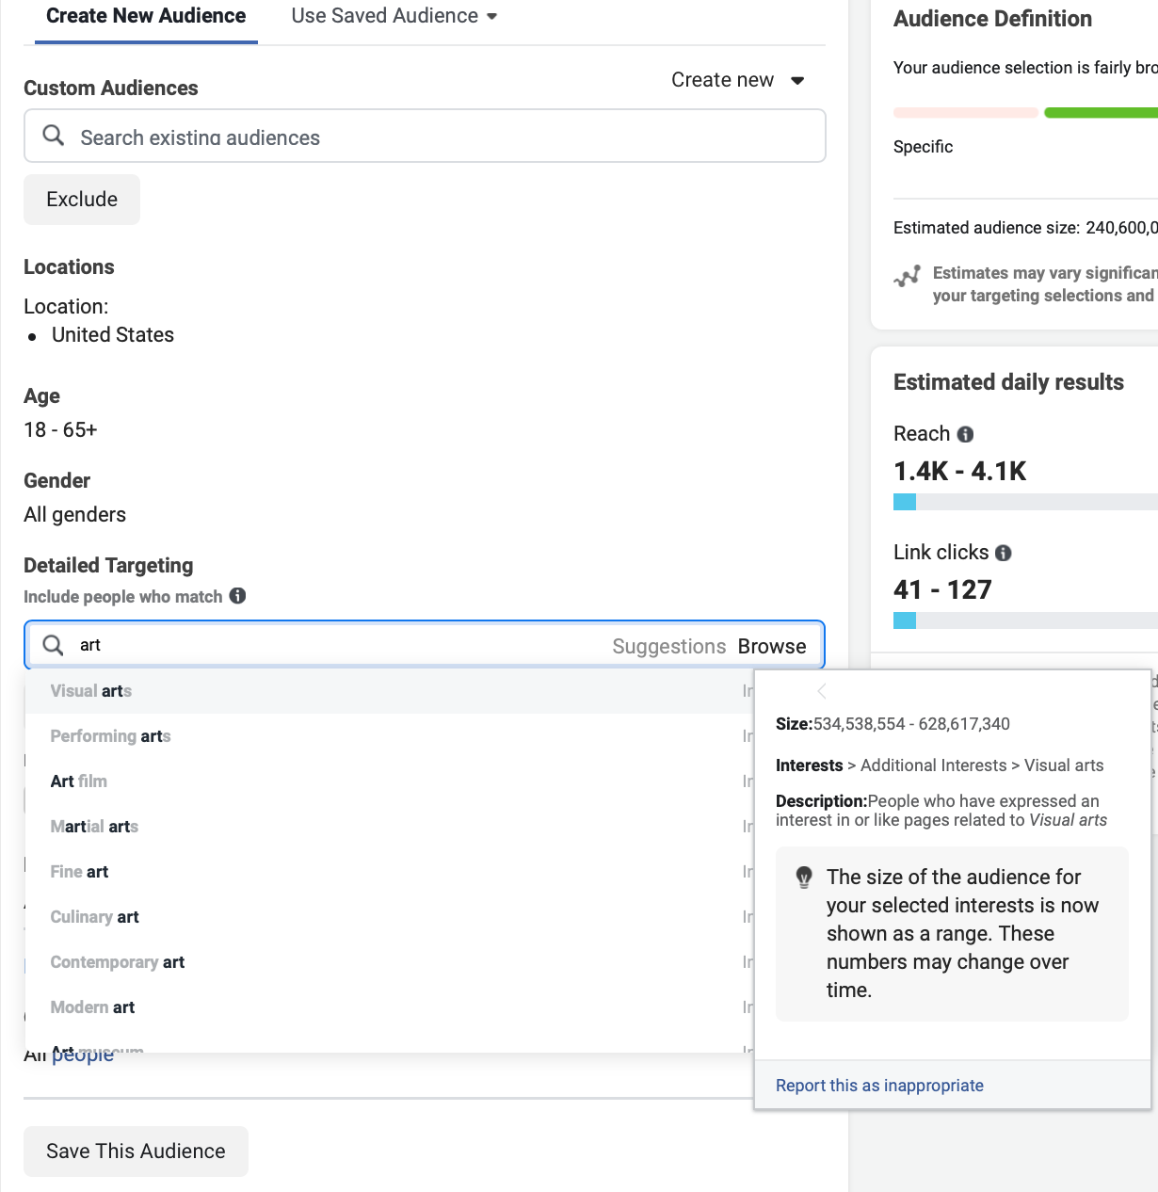Screen dimensions: 1158x1192
Task: Open the Use Saved Audience dropdown
Action: 394,16
